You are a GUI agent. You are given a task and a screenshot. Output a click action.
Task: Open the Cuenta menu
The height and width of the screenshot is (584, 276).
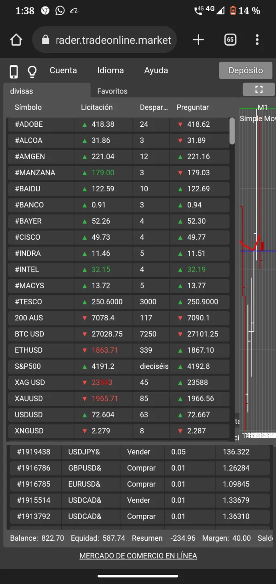pos(63,71)
